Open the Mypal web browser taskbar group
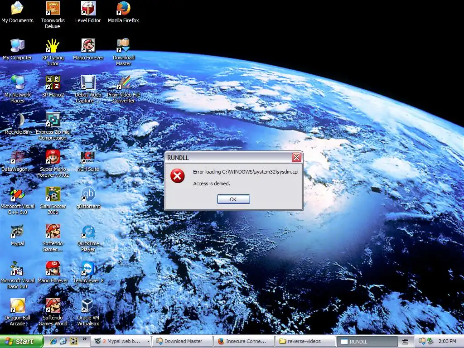 121,341
